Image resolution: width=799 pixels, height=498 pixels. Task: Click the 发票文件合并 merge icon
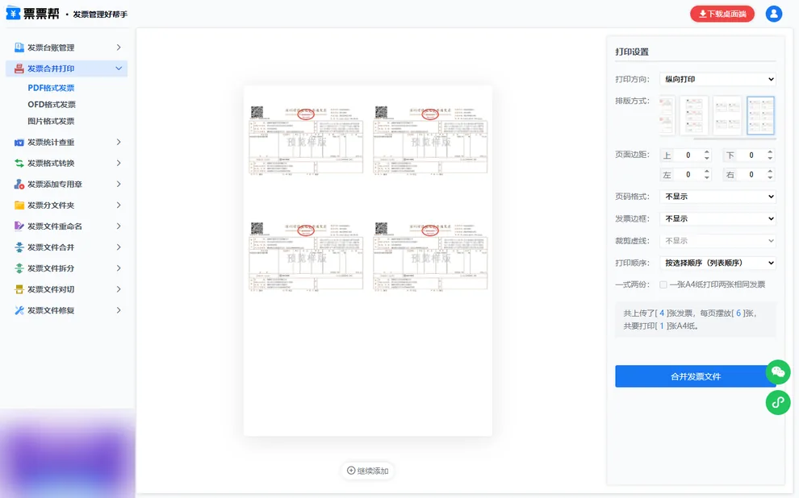tap(19, 247)
